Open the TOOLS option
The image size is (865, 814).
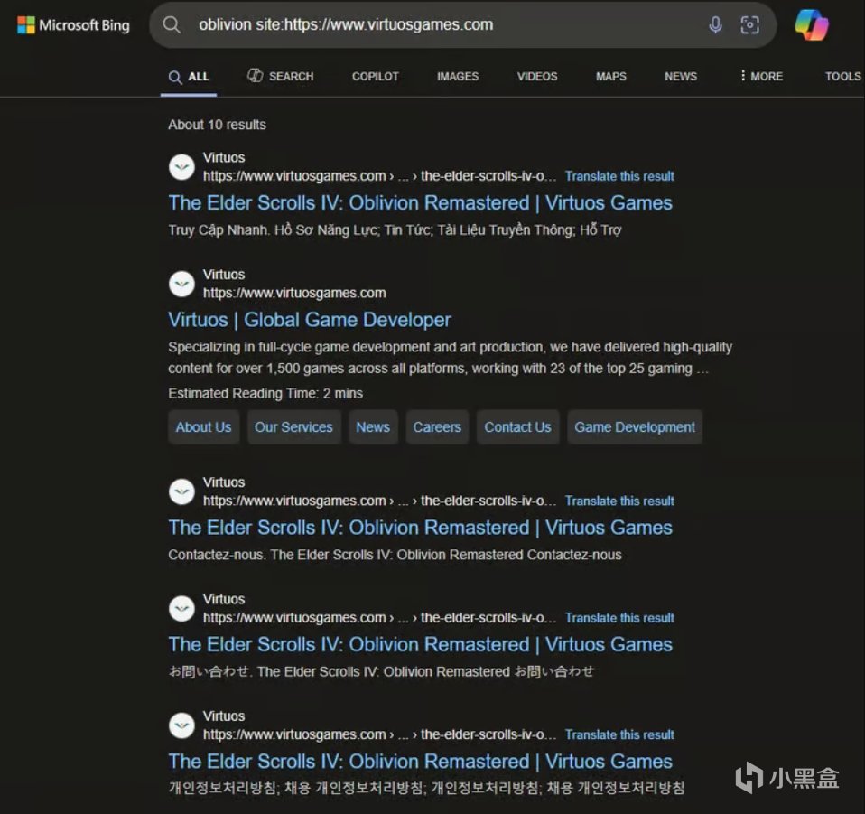(x=843, y=76)
